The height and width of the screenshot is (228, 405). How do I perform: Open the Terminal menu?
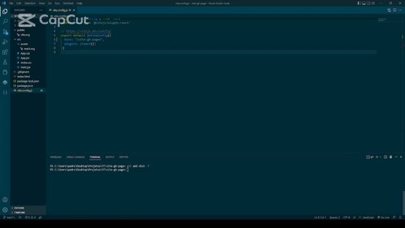68,3
